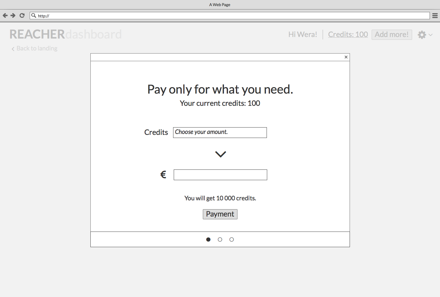Click the 'Credits' field label
The height and width of the screenshot is (297, 440).
click(x=156, y=132)
